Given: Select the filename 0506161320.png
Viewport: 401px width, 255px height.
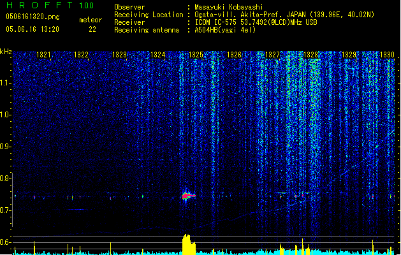Looking at the screenshot, I should 33,17.
